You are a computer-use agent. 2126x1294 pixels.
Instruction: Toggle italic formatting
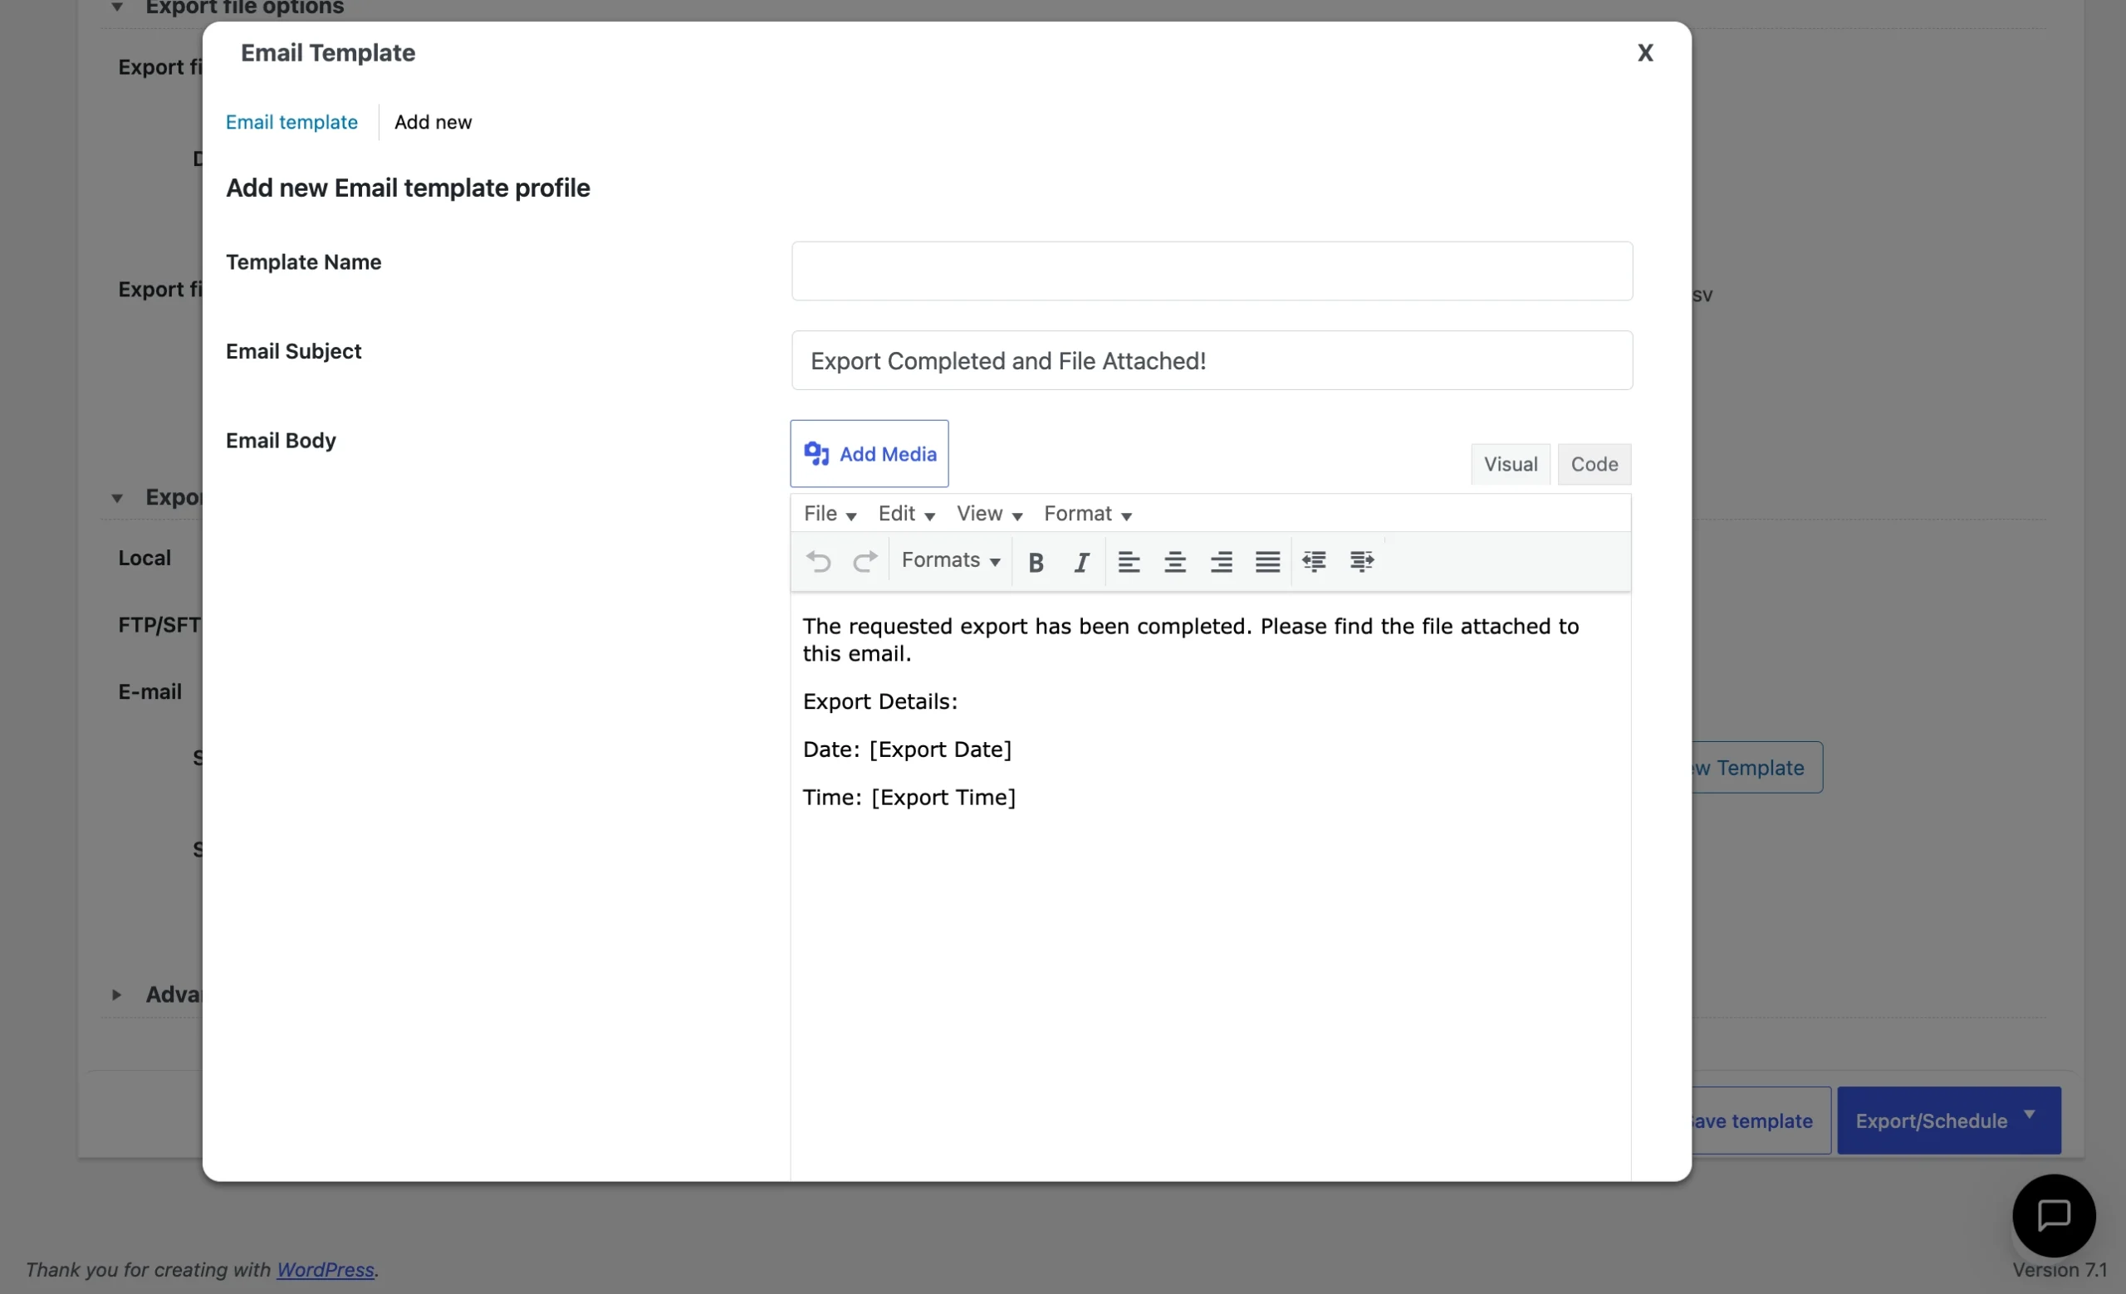pos(1081,562)
